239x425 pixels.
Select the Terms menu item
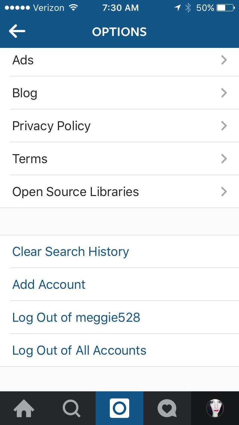click(x=119, y=159)
